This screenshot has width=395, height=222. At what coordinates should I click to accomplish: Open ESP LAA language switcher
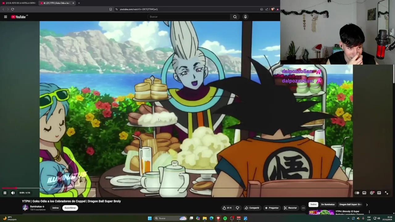point(369,218)
